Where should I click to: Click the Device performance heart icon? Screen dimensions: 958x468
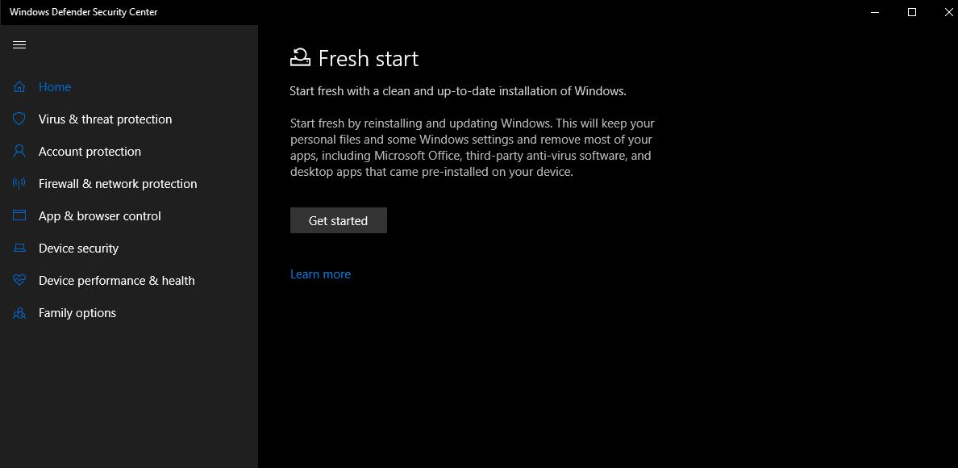19,281
